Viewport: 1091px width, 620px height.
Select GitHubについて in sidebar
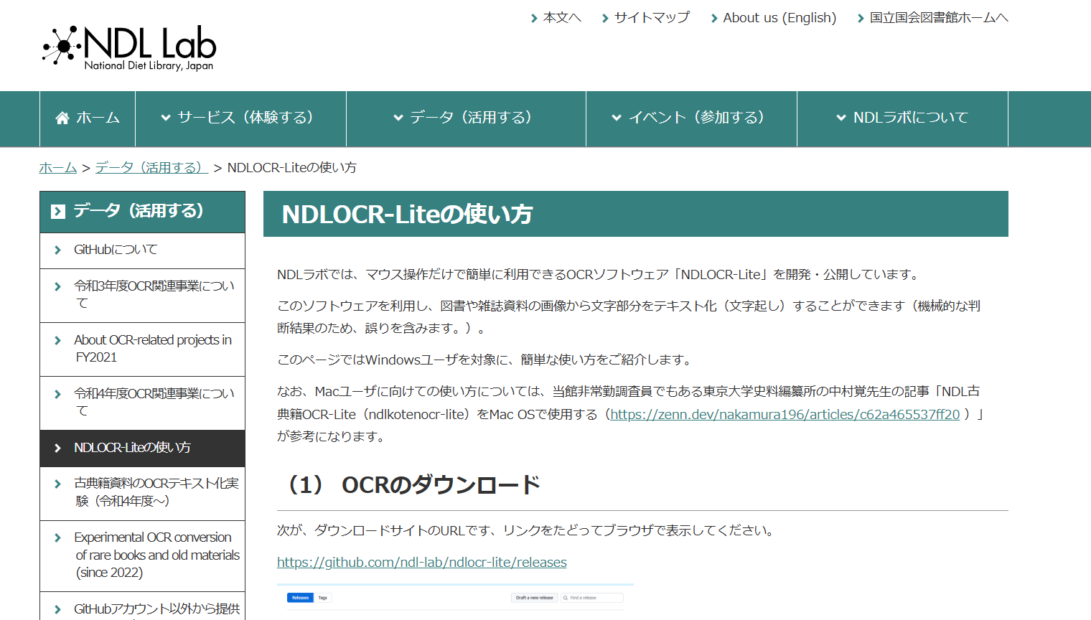click(x=142, y=250)
